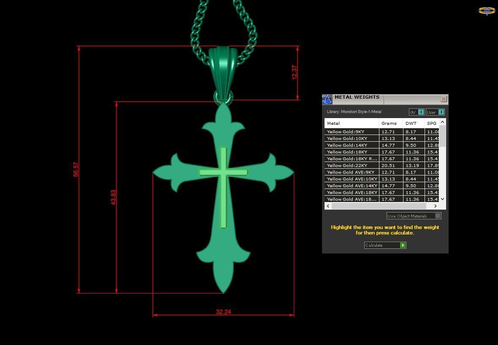The height and width of the screenshot is (345, 498).
Task: Select the Yellow Gold AVE:10KY row
Action: (382, 179)
